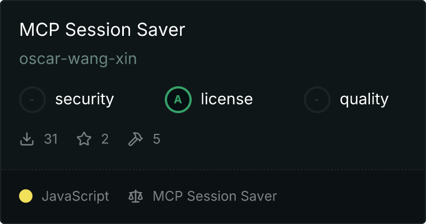This screenshot has width=426, height=224.
Task: Click the download count 31
Action: tap(51, 139)
